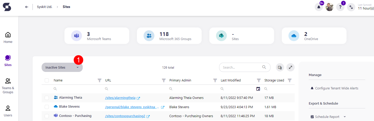This screenshot has width=374, height=121.
Task: Open Blake Stevens site external link icon
Action: point(163,107)
